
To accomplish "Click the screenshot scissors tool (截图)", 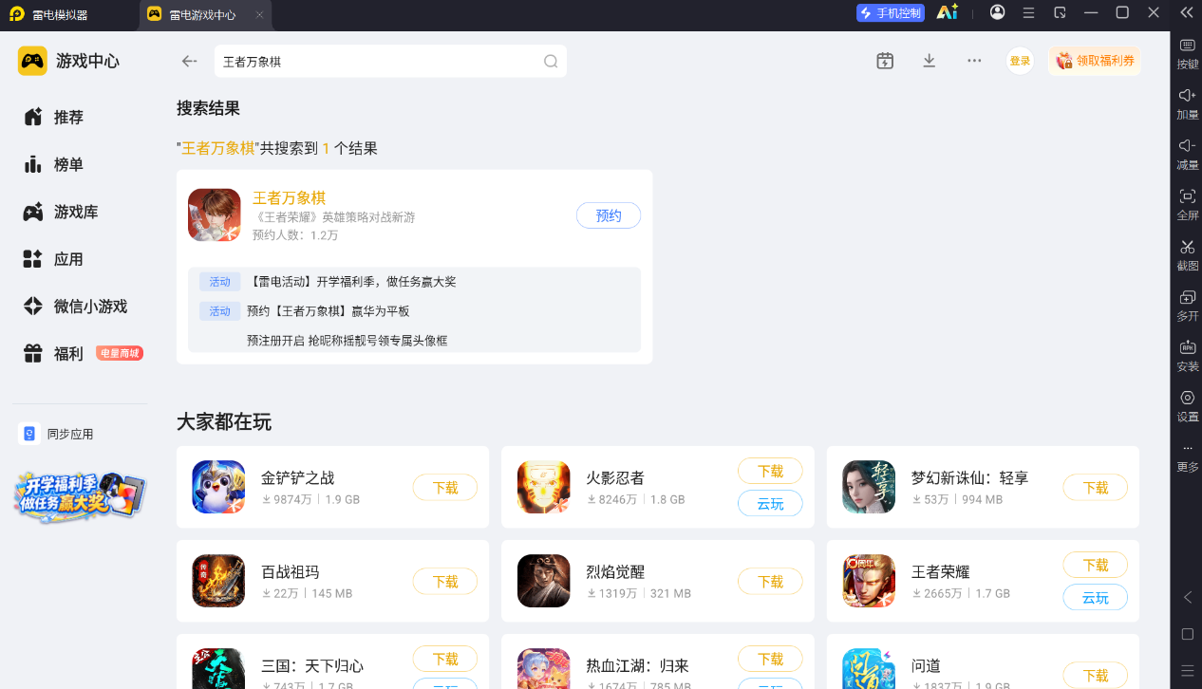I will [x=1187, y=254].
